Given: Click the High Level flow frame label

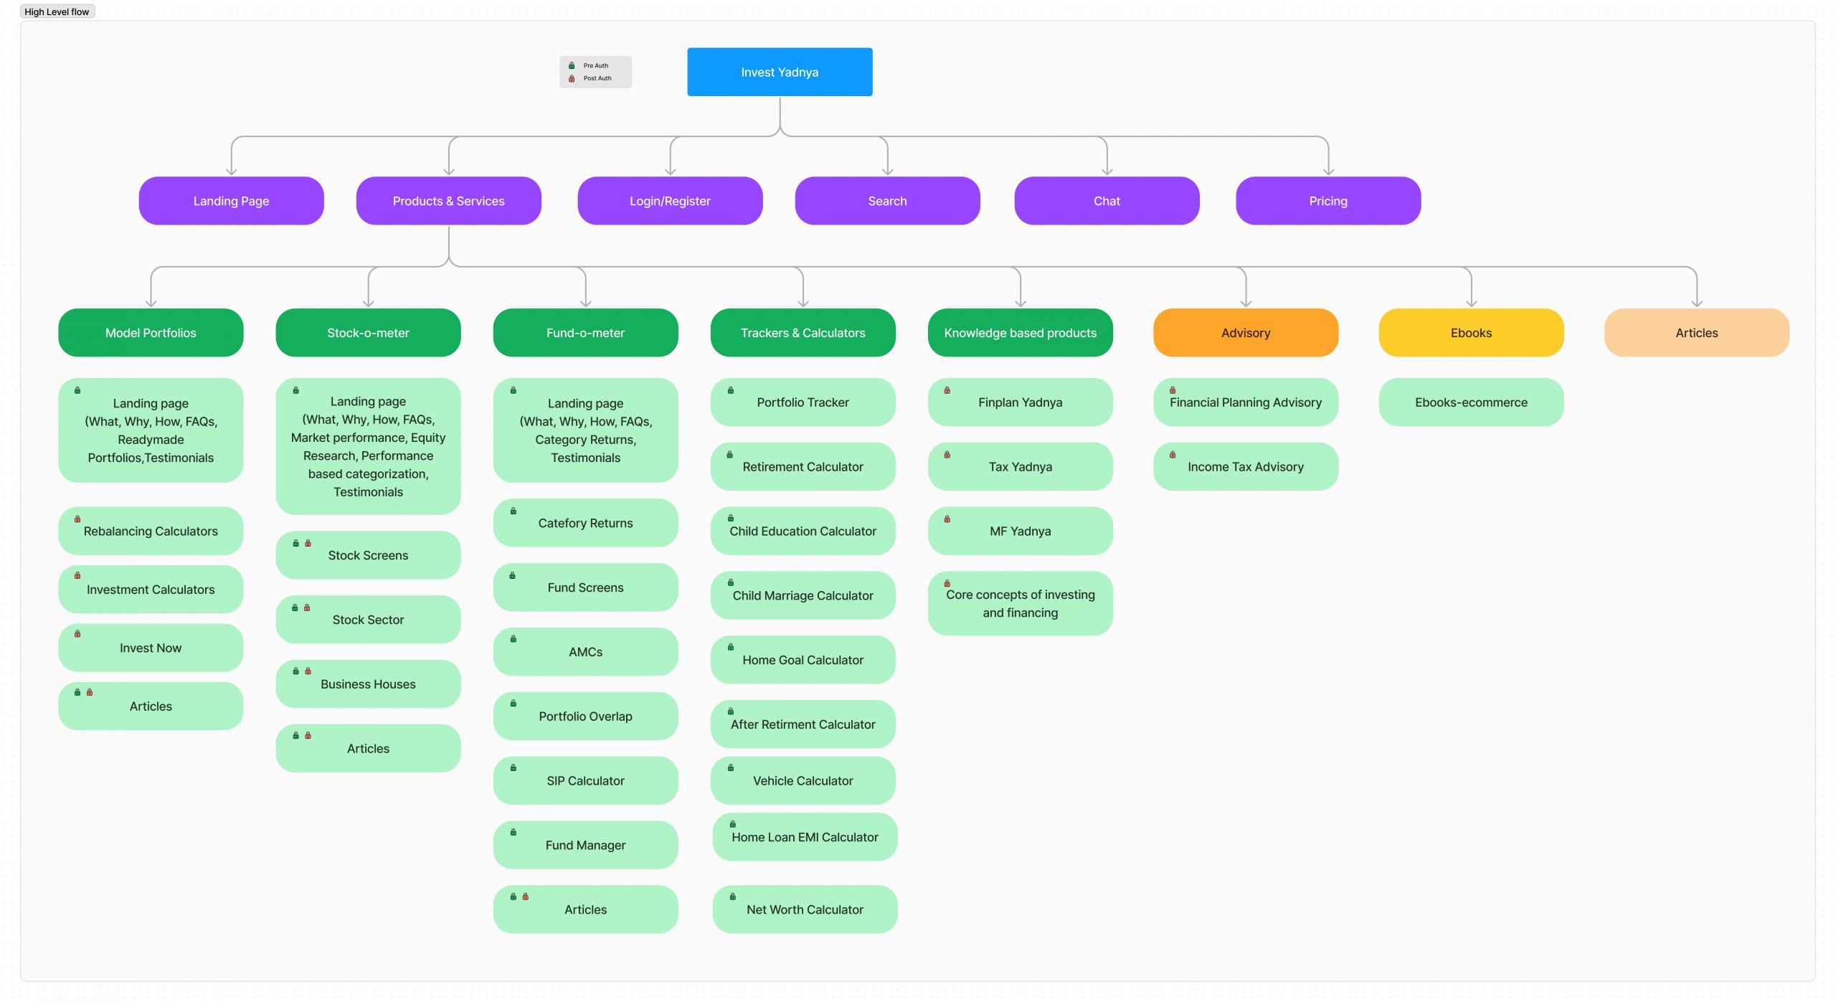Looking at the screenshot, I should [x=57, y=11].
